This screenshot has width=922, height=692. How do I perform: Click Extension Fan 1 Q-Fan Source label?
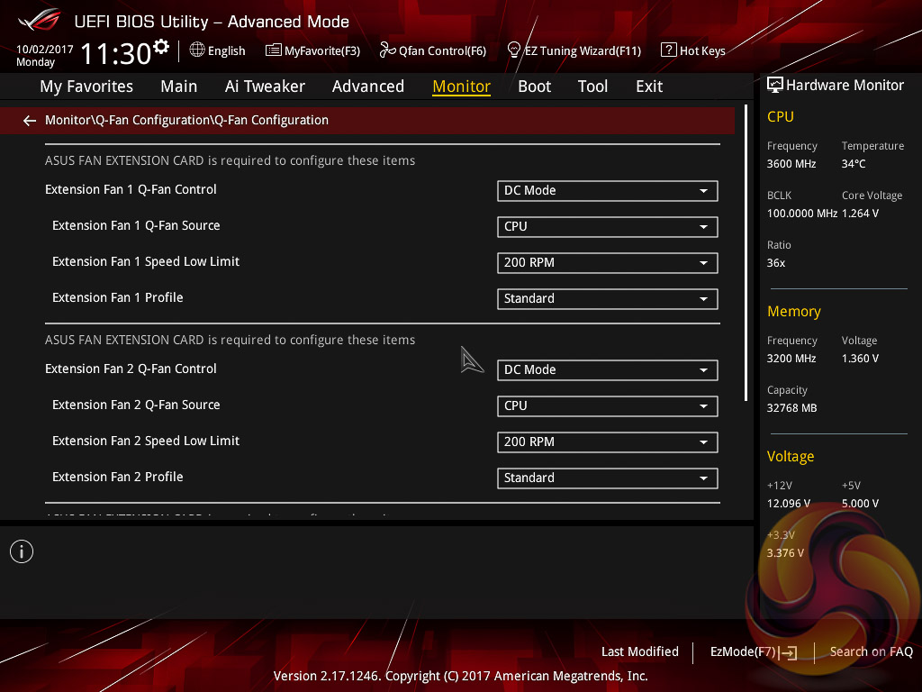tap(136, 225)
